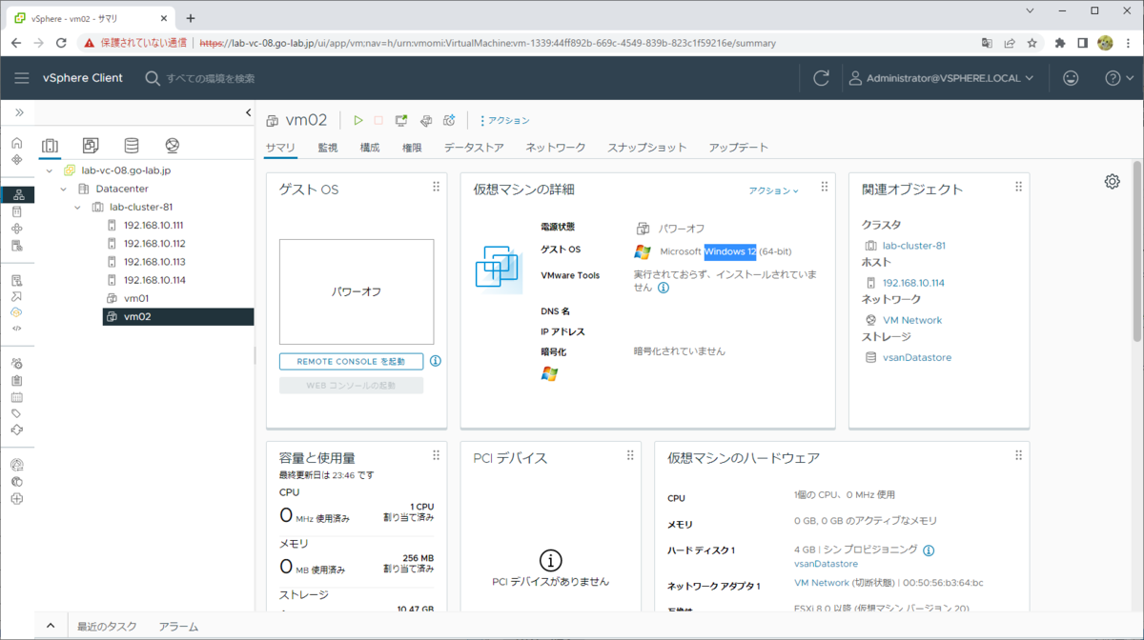1144x640 pixels.
Task: Switch to Storage inventory view
Action: pos(132,146)
